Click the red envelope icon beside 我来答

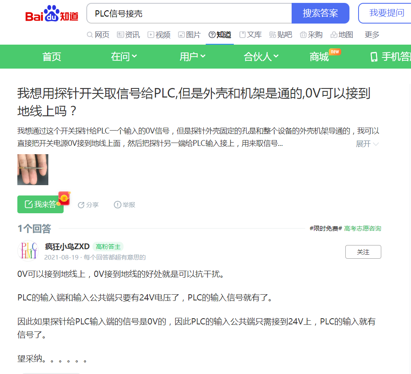click(64, 199)
